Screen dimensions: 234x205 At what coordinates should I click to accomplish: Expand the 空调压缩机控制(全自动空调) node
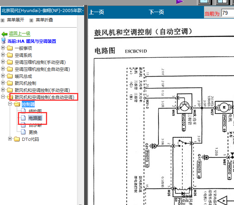[3, 68]
